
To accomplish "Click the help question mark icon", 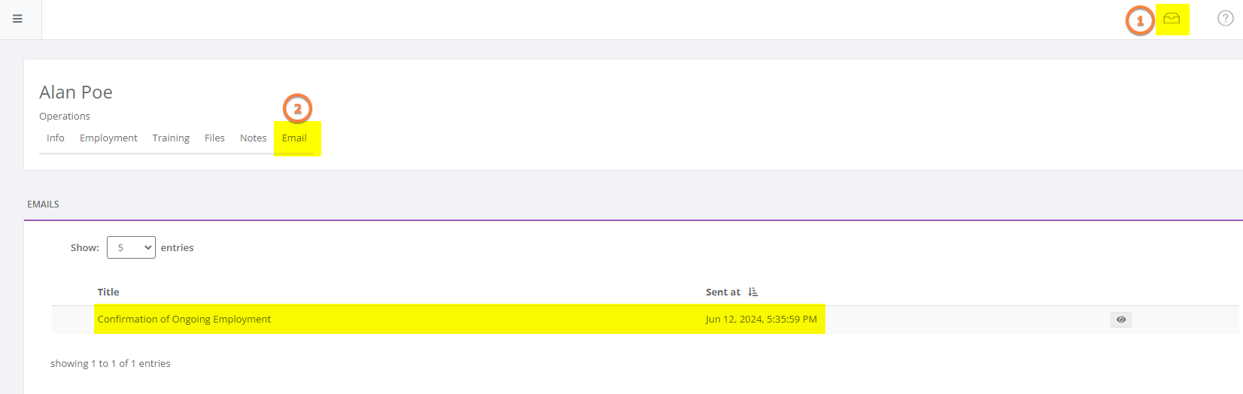I will pos(1225,19).
